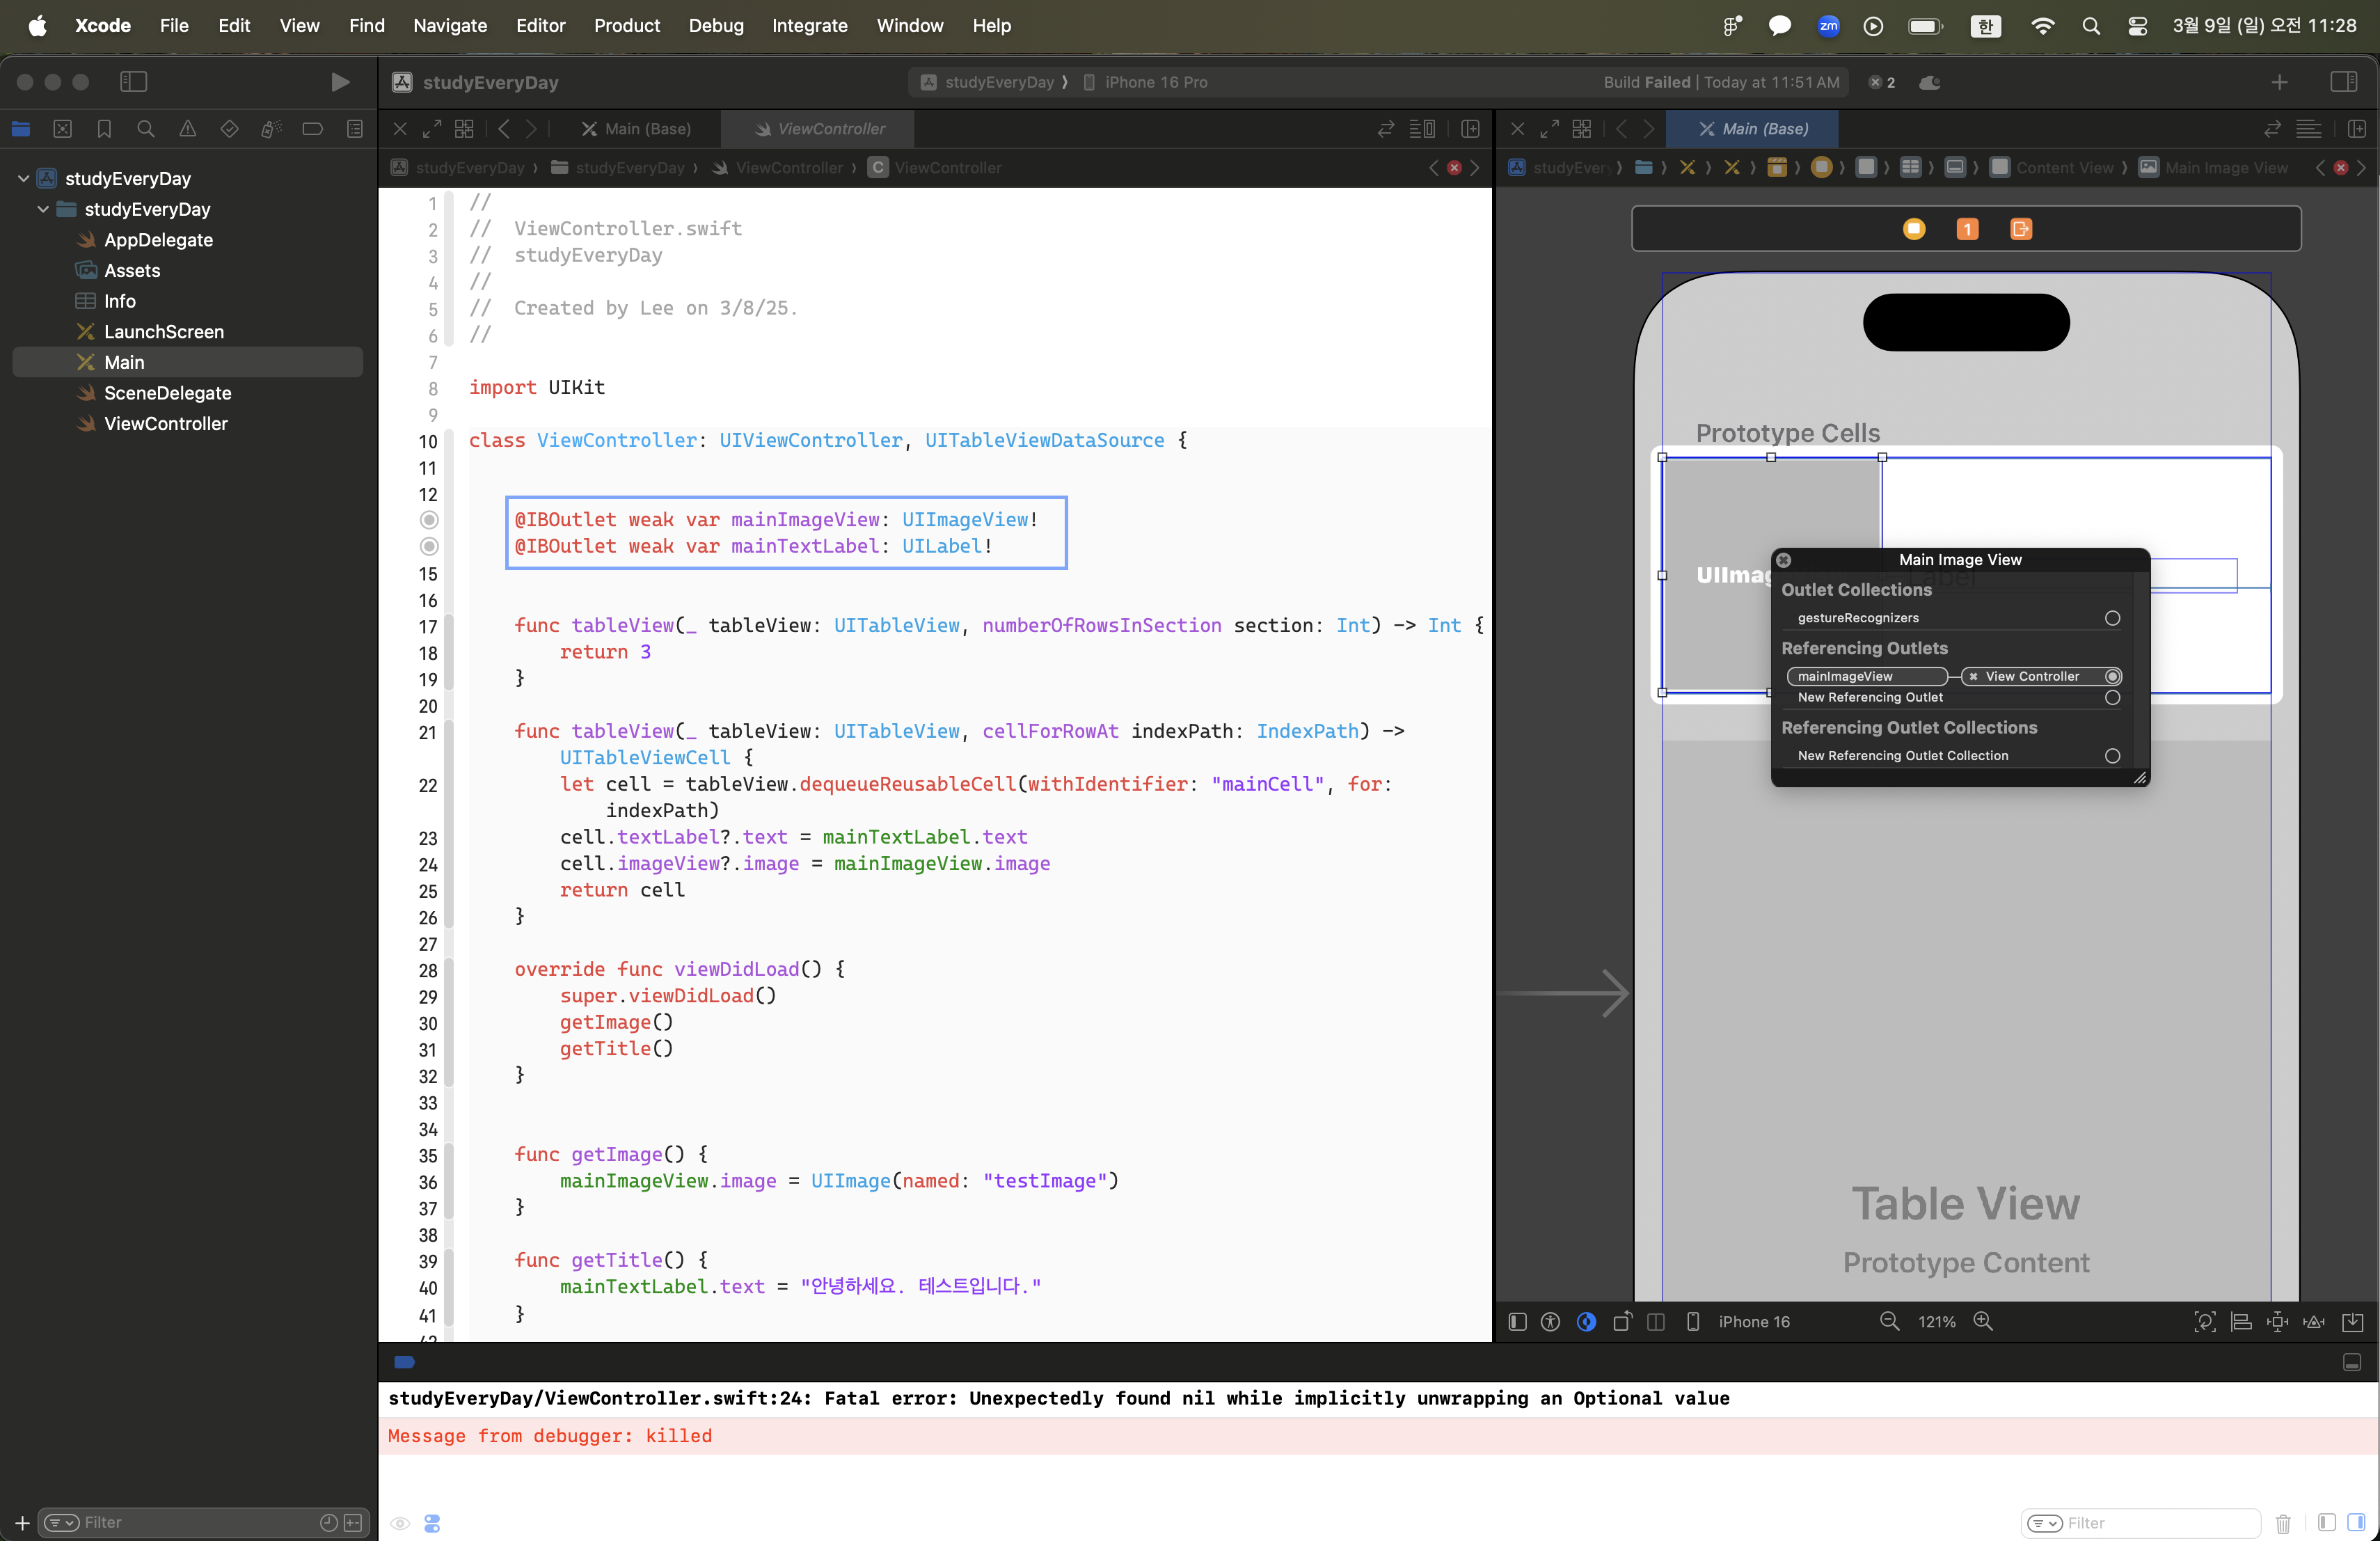Click the trash icon to clear console

coord(2283,1523)
